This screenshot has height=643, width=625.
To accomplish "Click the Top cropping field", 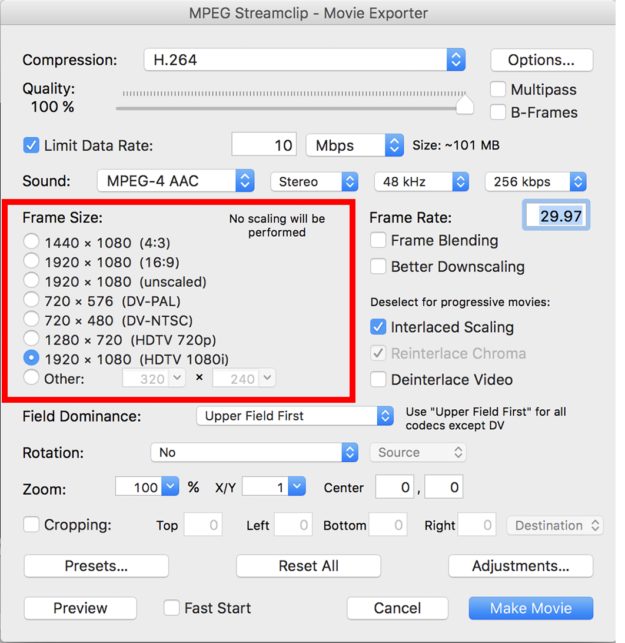I will point(203,525).
